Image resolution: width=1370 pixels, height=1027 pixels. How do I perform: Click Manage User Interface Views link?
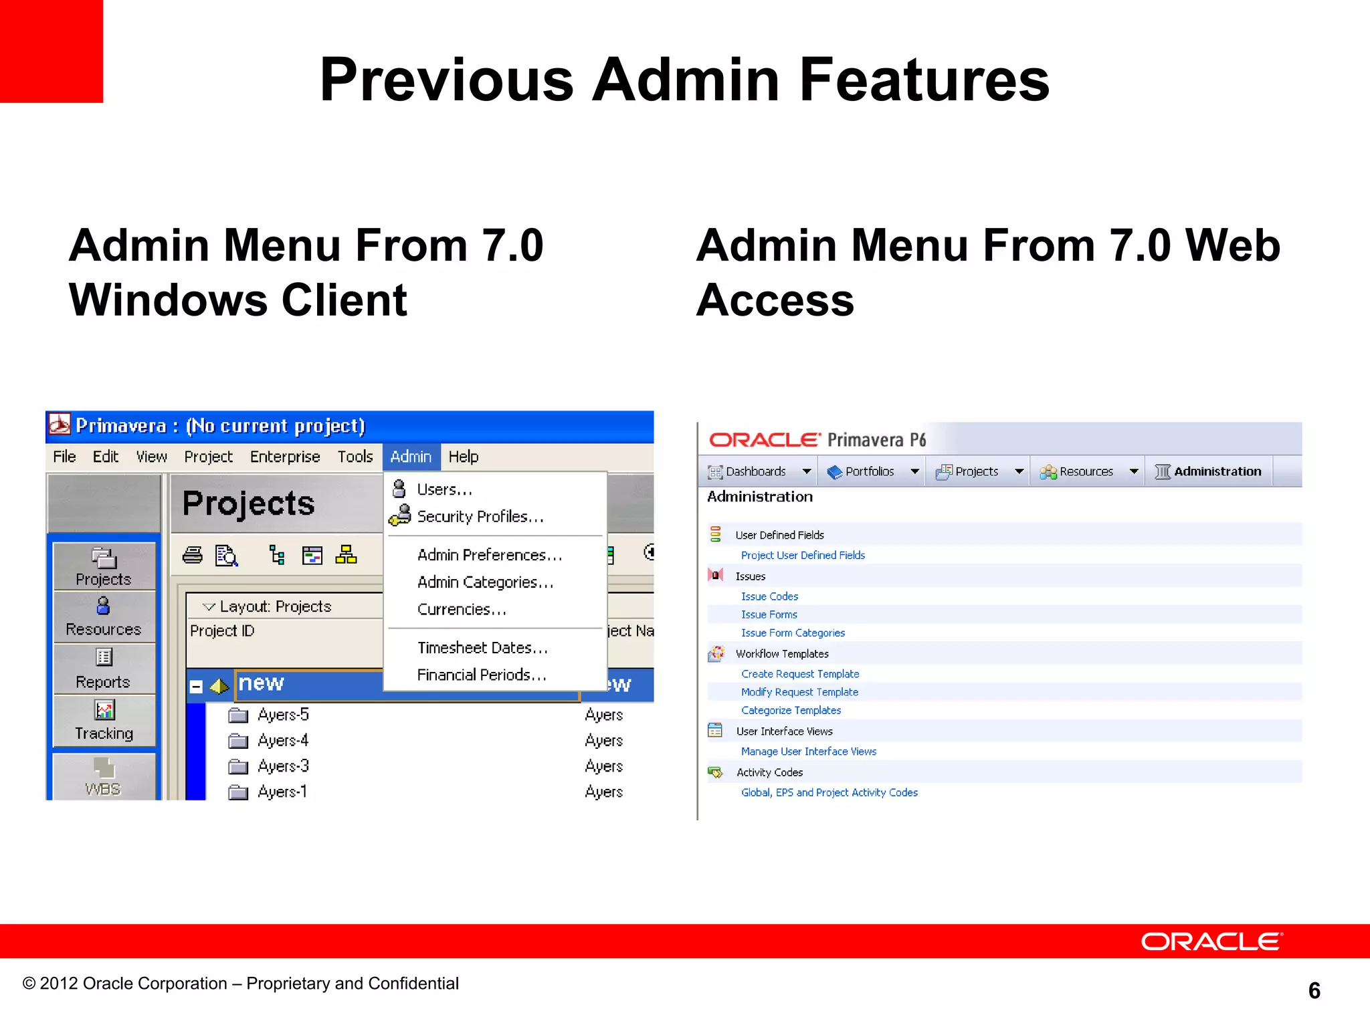(808, 752)
